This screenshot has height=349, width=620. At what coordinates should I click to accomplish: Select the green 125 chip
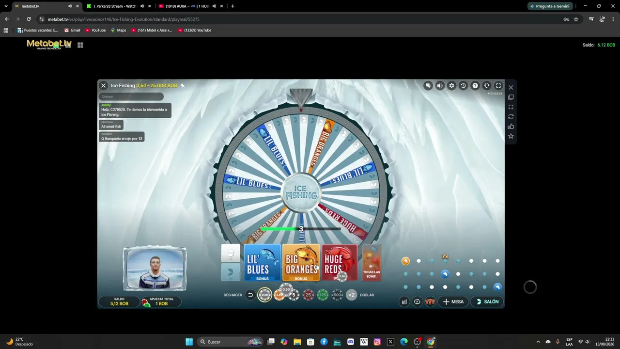(323, 295)
